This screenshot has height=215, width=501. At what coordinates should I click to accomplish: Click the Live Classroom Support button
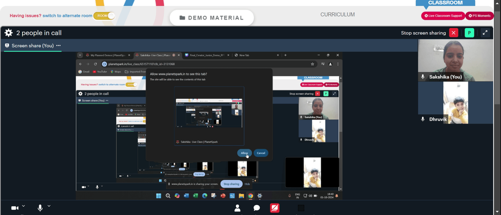443,15
